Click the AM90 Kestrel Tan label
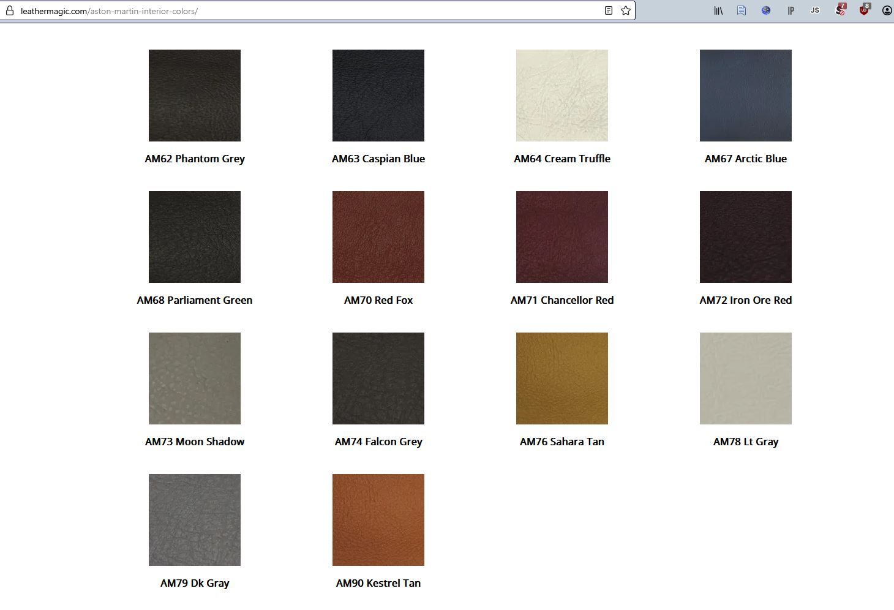 click(x=378, y=583)
